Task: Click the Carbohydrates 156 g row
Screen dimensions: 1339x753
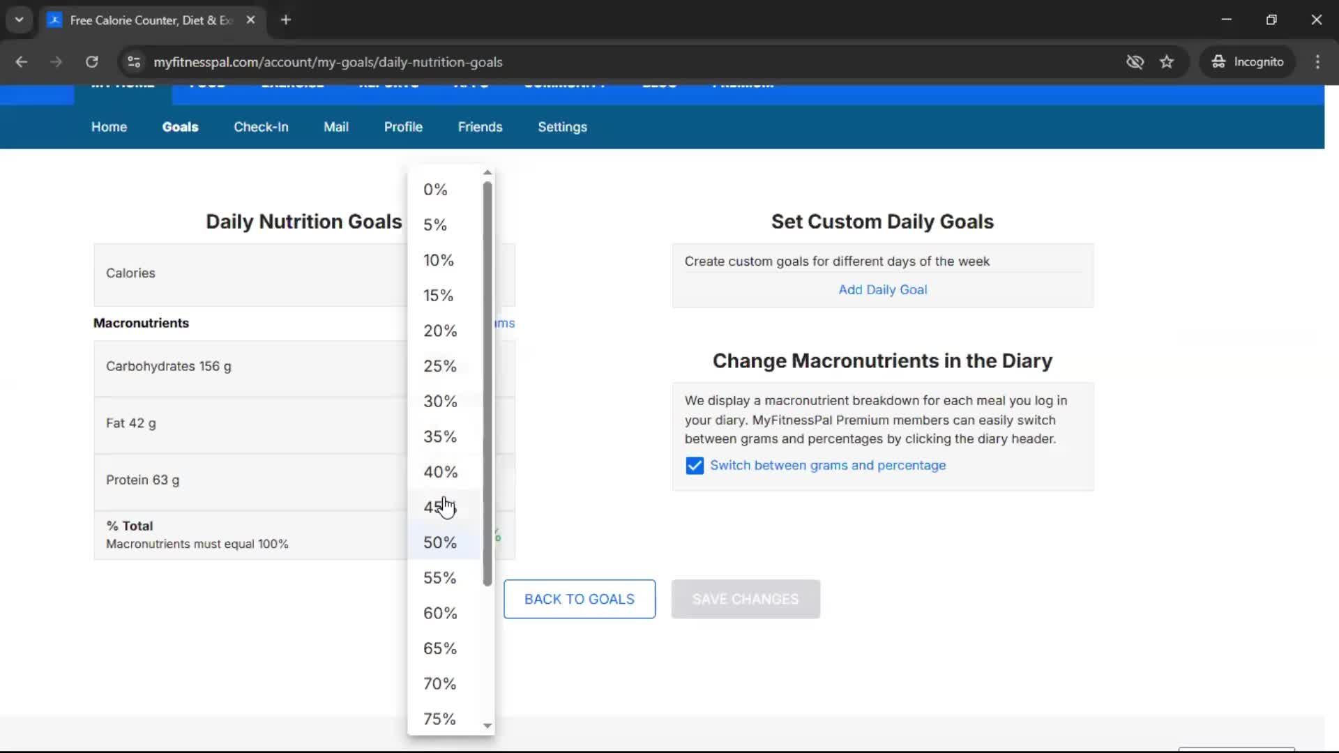Action: pos(304,367)
